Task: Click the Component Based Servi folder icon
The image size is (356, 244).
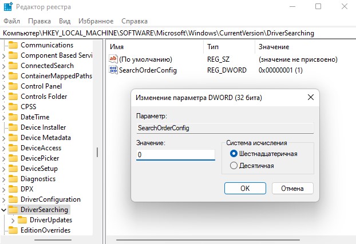Action: click(13, 55)
